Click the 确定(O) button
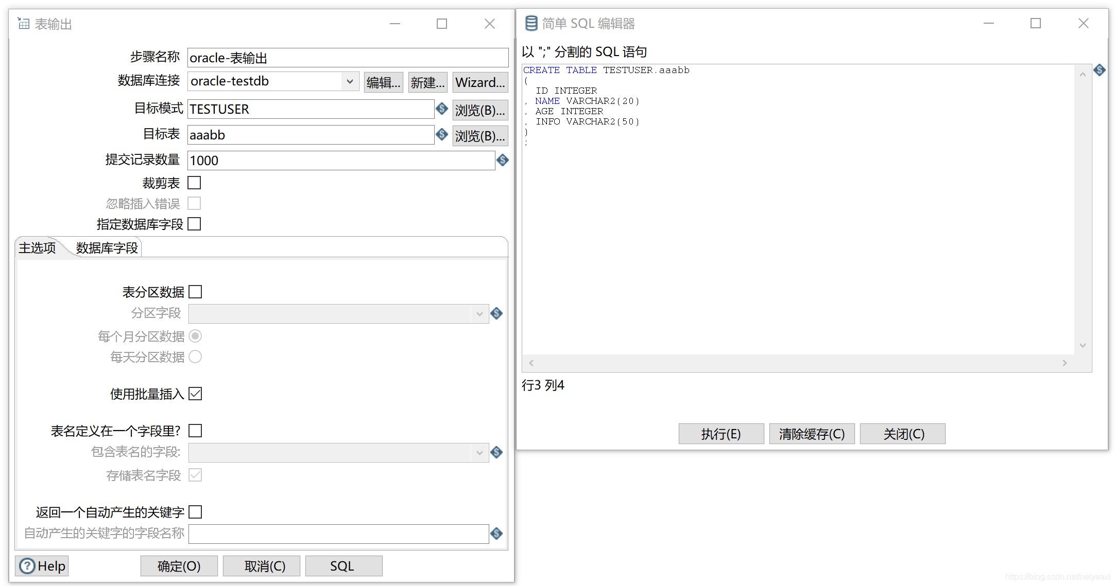The height and width of the screenshot is (586, 1115). click(x=179, y=566)
